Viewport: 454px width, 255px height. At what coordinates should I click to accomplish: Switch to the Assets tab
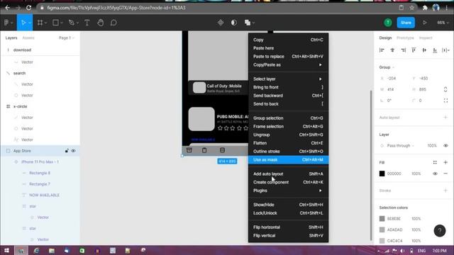point(28,38)
